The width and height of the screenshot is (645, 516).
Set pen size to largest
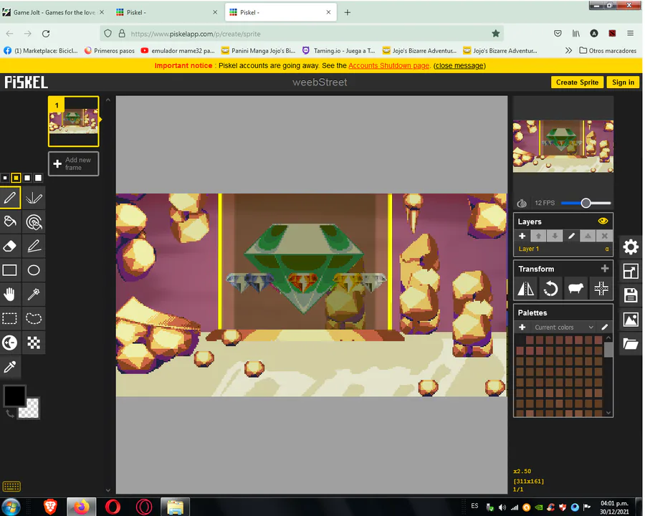click(x=38, y=178)
